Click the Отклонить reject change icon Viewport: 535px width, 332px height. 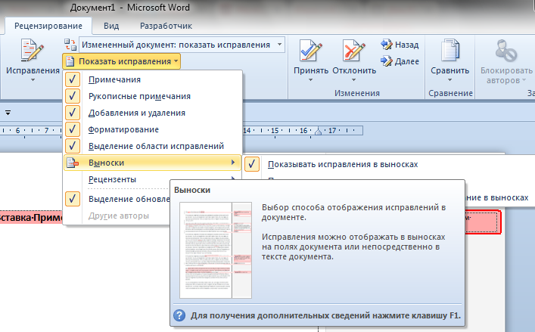(x=354, y=50)
